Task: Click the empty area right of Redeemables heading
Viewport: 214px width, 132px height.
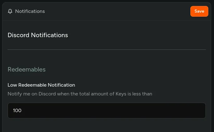Action: (x=126, y=69)
